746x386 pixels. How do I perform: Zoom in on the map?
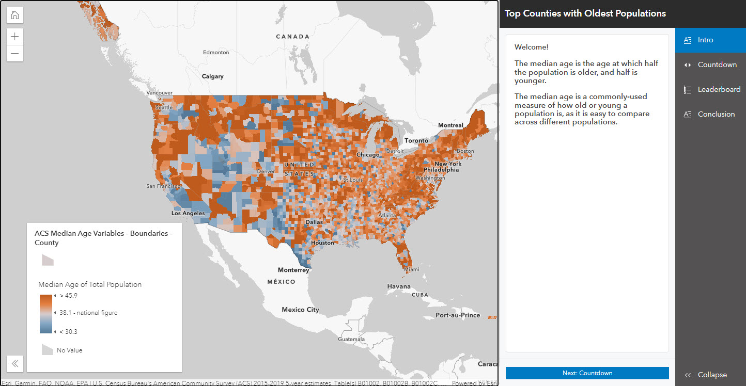(15, 37)
